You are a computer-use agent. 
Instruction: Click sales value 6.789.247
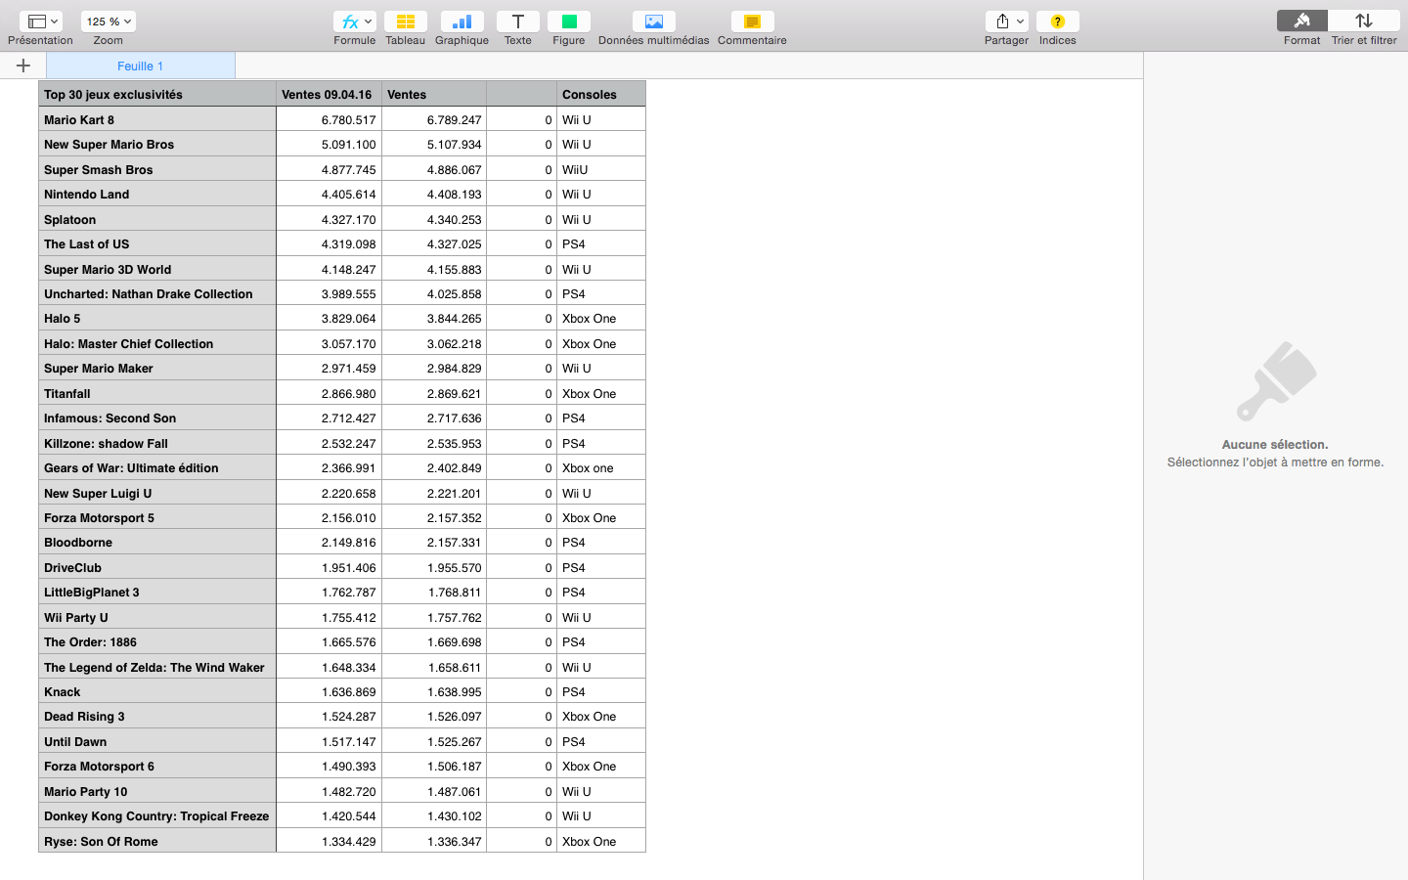434,119
